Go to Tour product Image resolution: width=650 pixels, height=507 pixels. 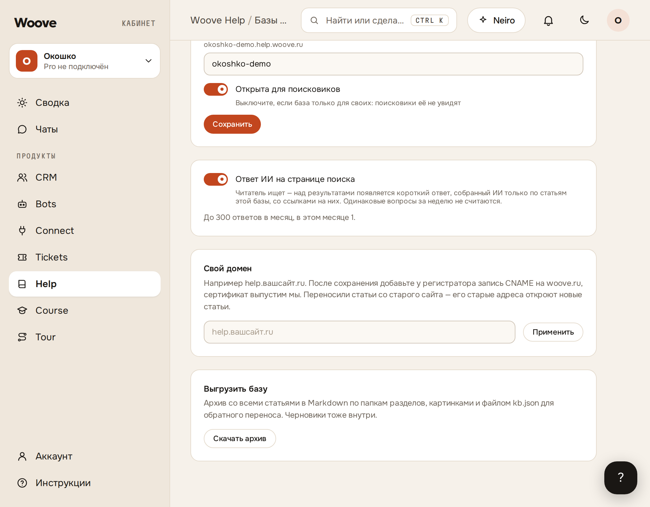tap(85, 337)
